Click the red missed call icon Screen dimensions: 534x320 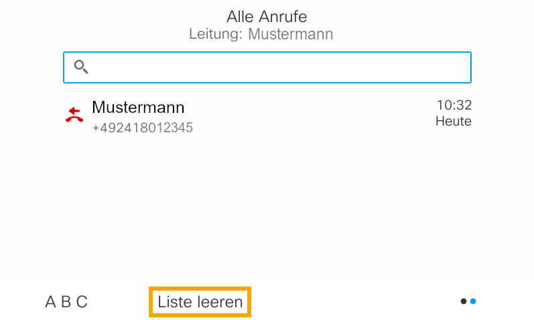(74, 115)
